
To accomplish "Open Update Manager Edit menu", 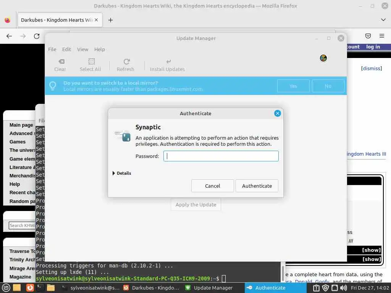I will [66, 49].
